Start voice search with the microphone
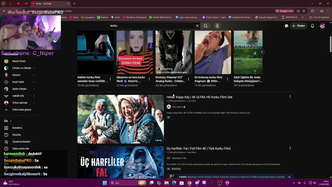The height and width of the screenshot is (187, 332). (217, 26)
